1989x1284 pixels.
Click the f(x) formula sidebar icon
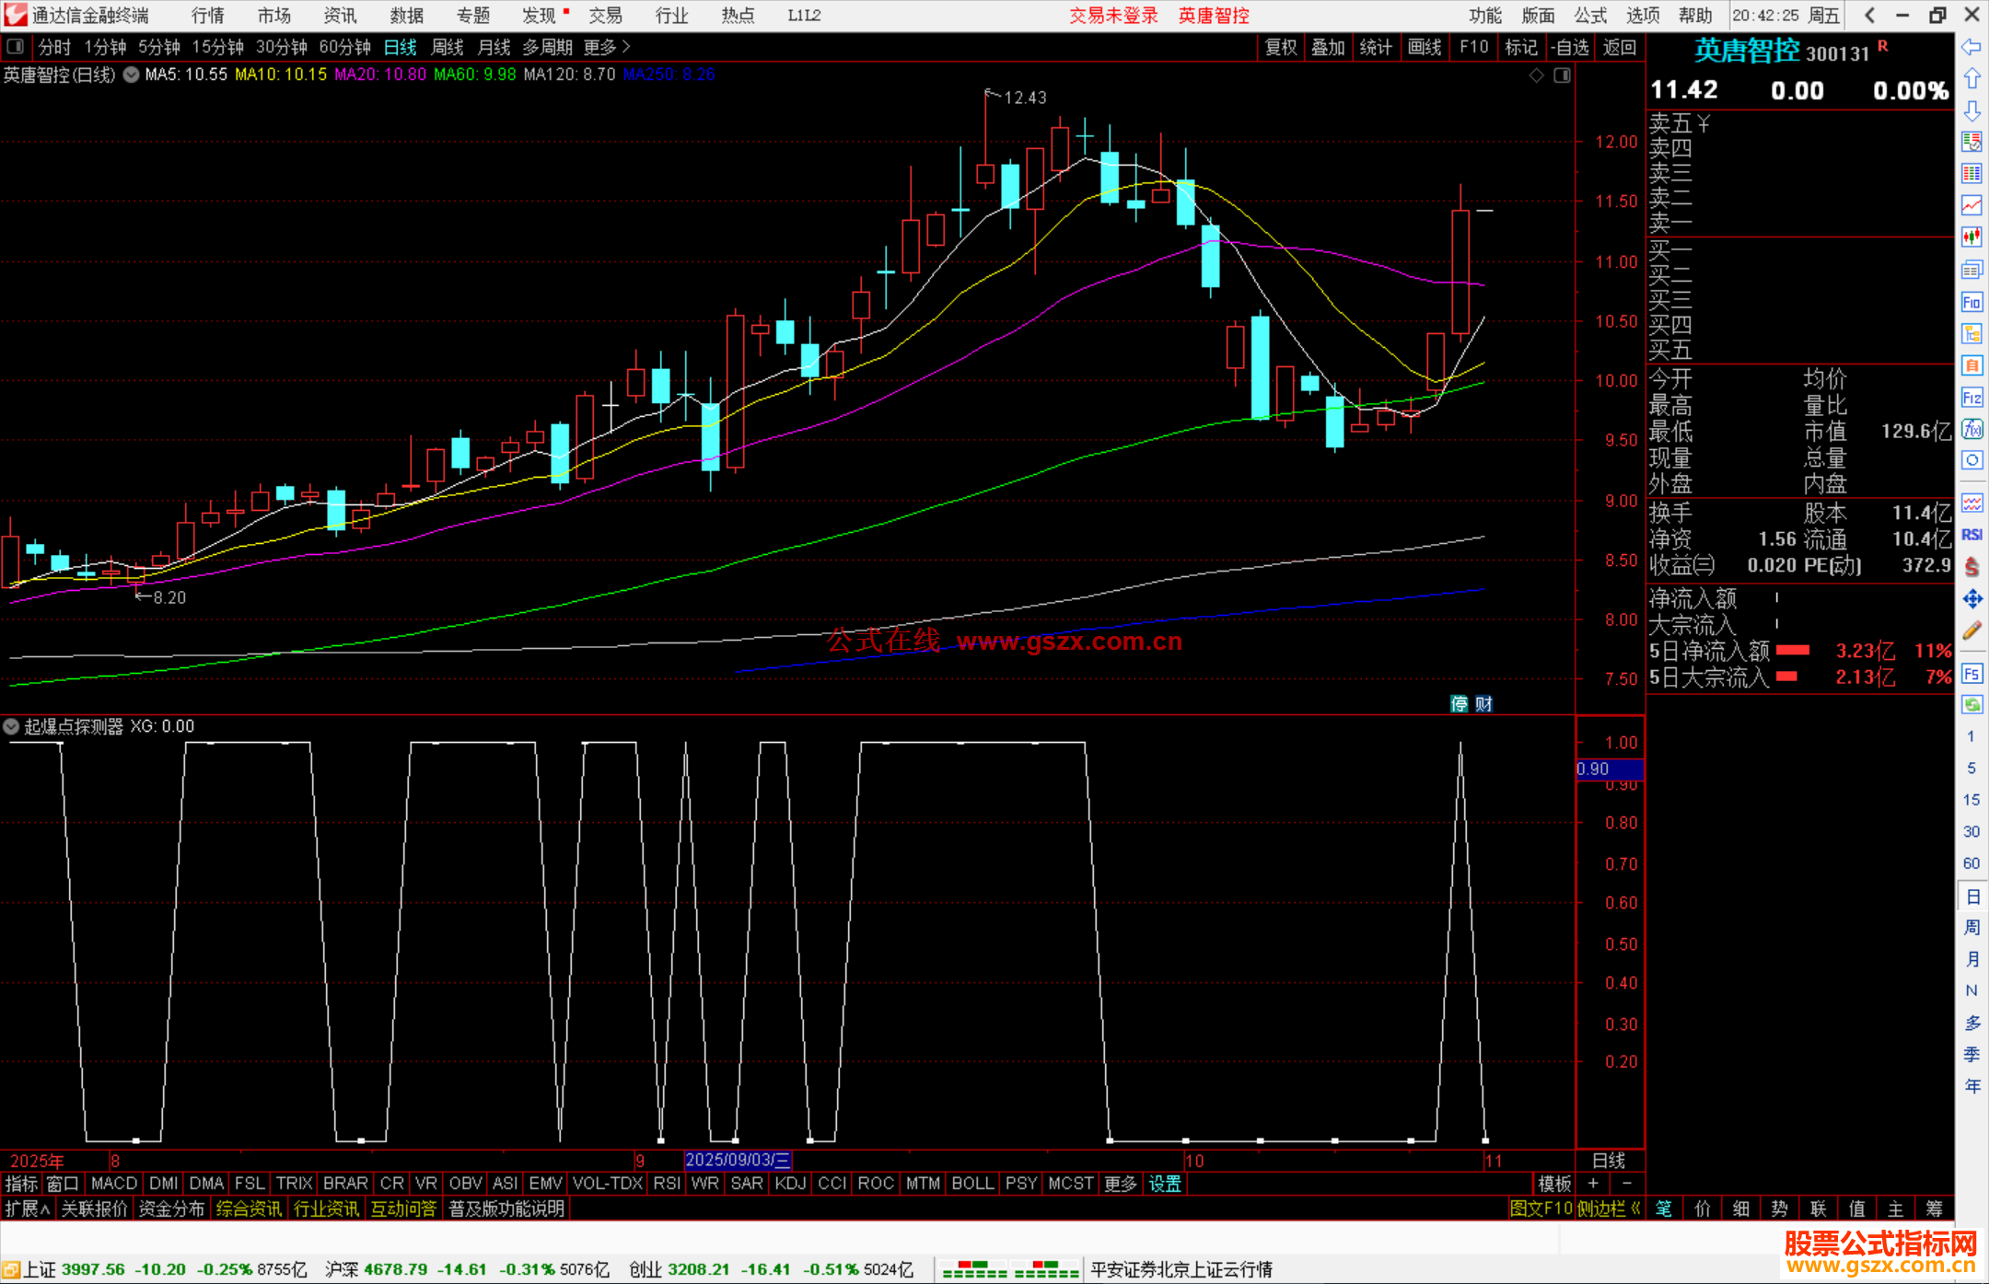click(1972, 430)
